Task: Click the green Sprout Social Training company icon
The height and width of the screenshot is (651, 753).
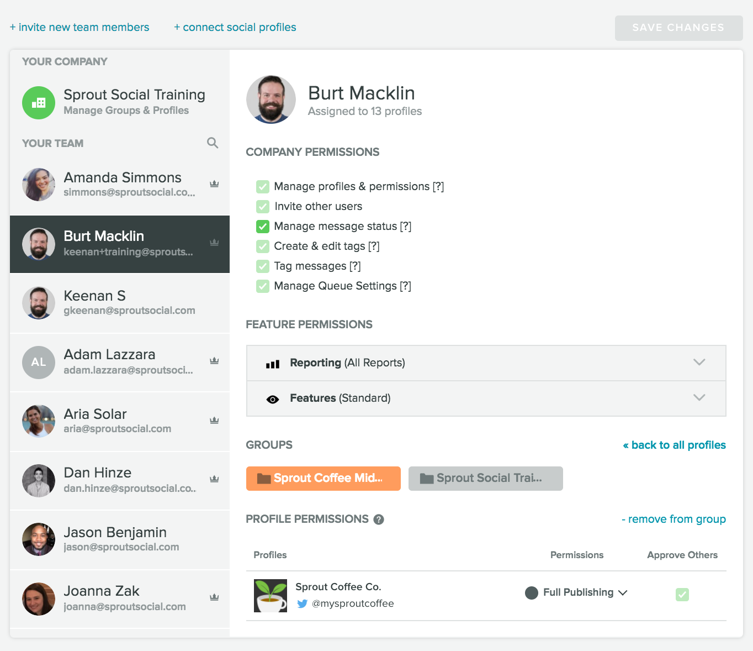Action: (39, 103)
